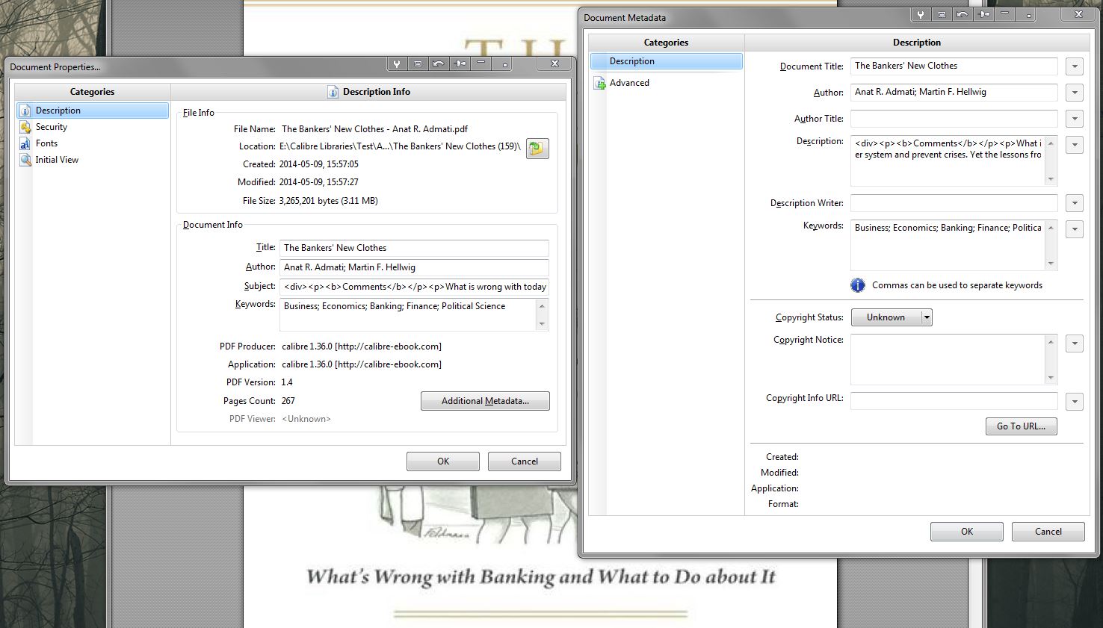Click the Copyright Info URL field
The image size is (1103, 628).
(954, 401)
